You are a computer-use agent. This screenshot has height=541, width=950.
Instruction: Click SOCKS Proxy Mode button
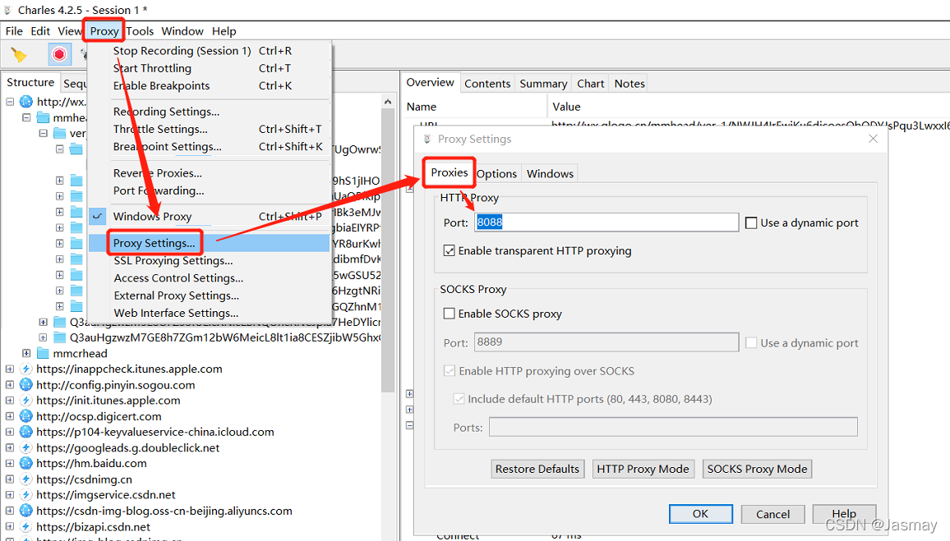click(758, 469)
